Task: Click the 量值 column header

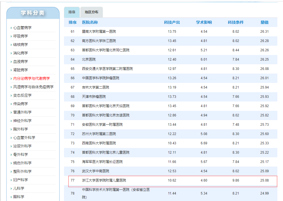Action: tap(264, 22)
